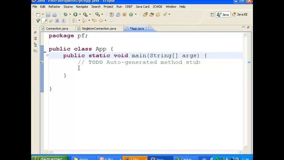The image size is (284, 160).
Task: Start the Debug bug icon
Action: (66, 14)
